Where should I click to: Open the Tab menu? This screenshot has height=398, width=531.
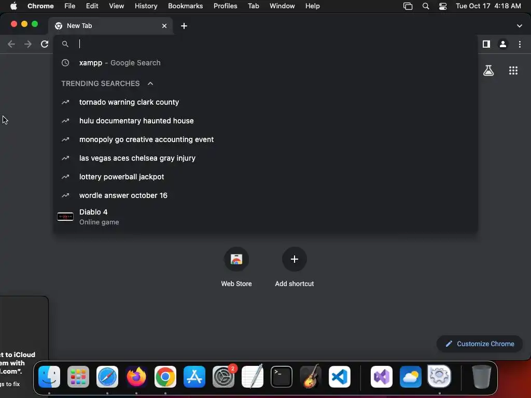[253, 6]
